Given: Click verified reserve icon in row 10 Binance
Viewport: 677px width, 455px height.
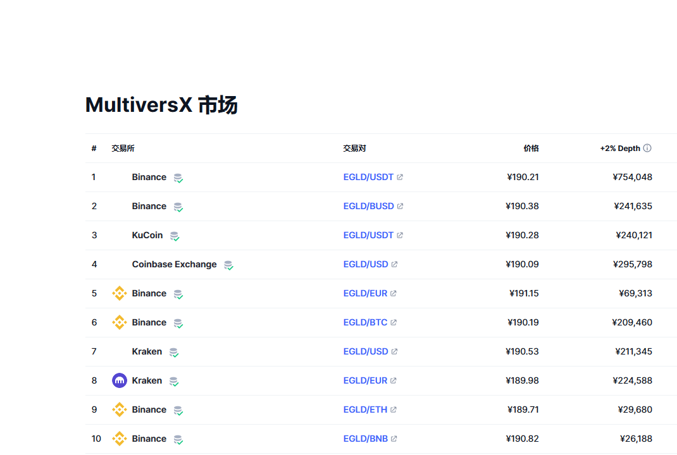Looking at the screenshot, I should [x=178, y=439].
